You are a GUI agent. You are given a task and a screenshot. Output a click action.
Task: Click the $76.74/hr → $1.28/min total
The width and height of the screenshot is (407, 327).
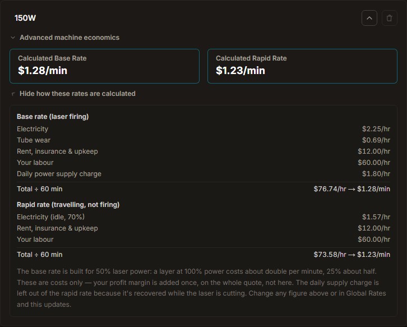pyautogui.click(x=351, y=189)
